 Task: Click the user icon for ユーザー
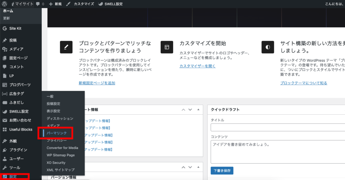[x=5, y=159]
